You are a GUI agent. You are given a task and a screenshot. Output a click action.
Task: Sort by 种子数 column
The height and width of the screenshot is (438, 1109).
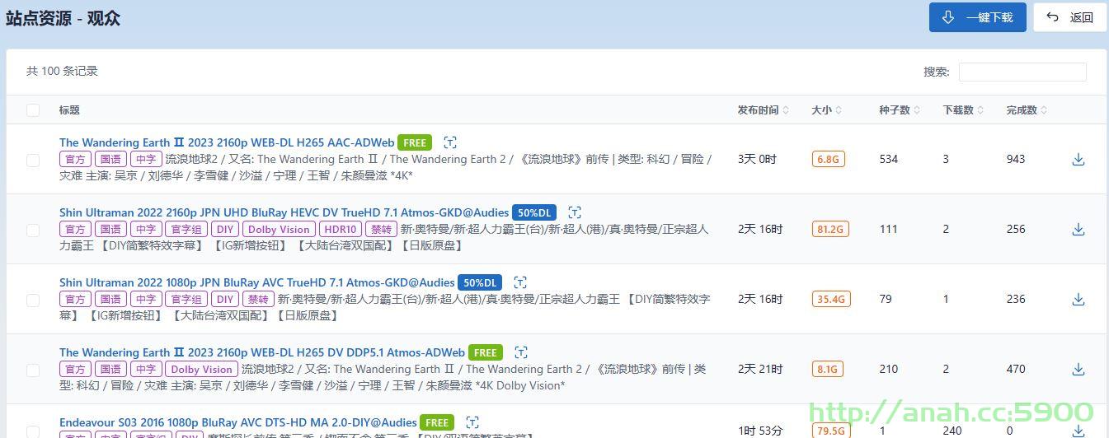[x=900, y=110]
